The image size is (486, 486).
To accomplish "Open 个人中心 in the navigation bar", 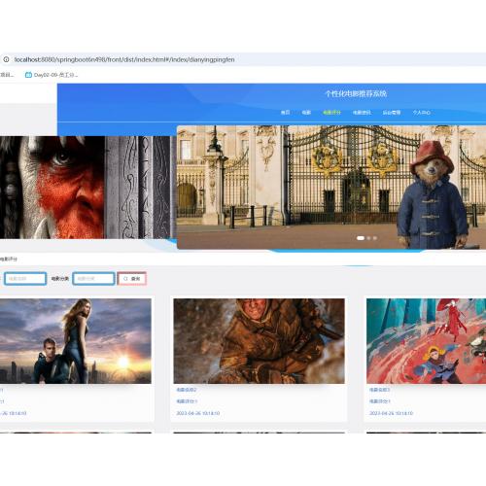I will (422, 113).
